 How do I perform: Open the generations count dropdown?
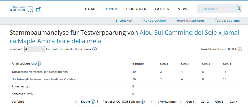coord(35,49)
